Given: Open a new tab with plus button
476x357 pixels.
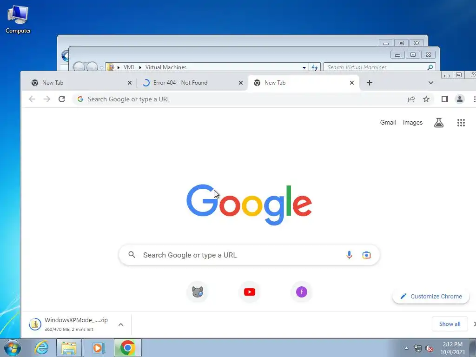Looking at the screenshot, I should (370, 83).
